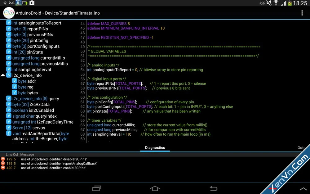This screenshot has height=194, width=310.
Task: Click the function icon beside readAndReportData
Action: [9, 133]
